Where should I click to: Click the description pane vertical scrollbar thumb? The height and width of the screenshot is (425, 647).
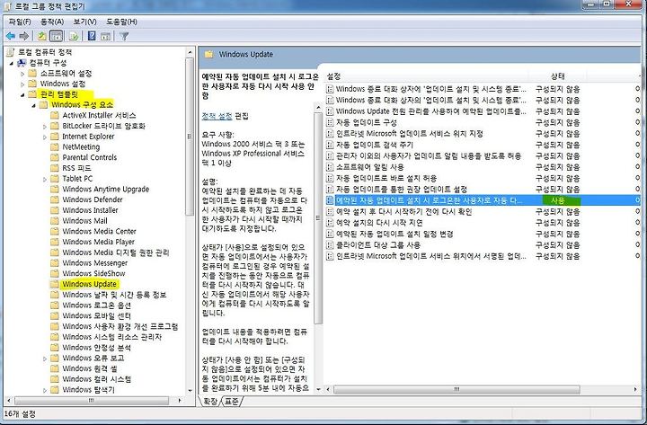(x=318, y=217)
